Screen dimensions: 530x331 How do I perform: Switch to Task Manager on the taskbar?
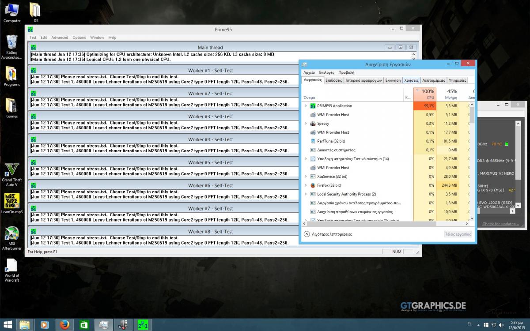click(x=104, y=325)
